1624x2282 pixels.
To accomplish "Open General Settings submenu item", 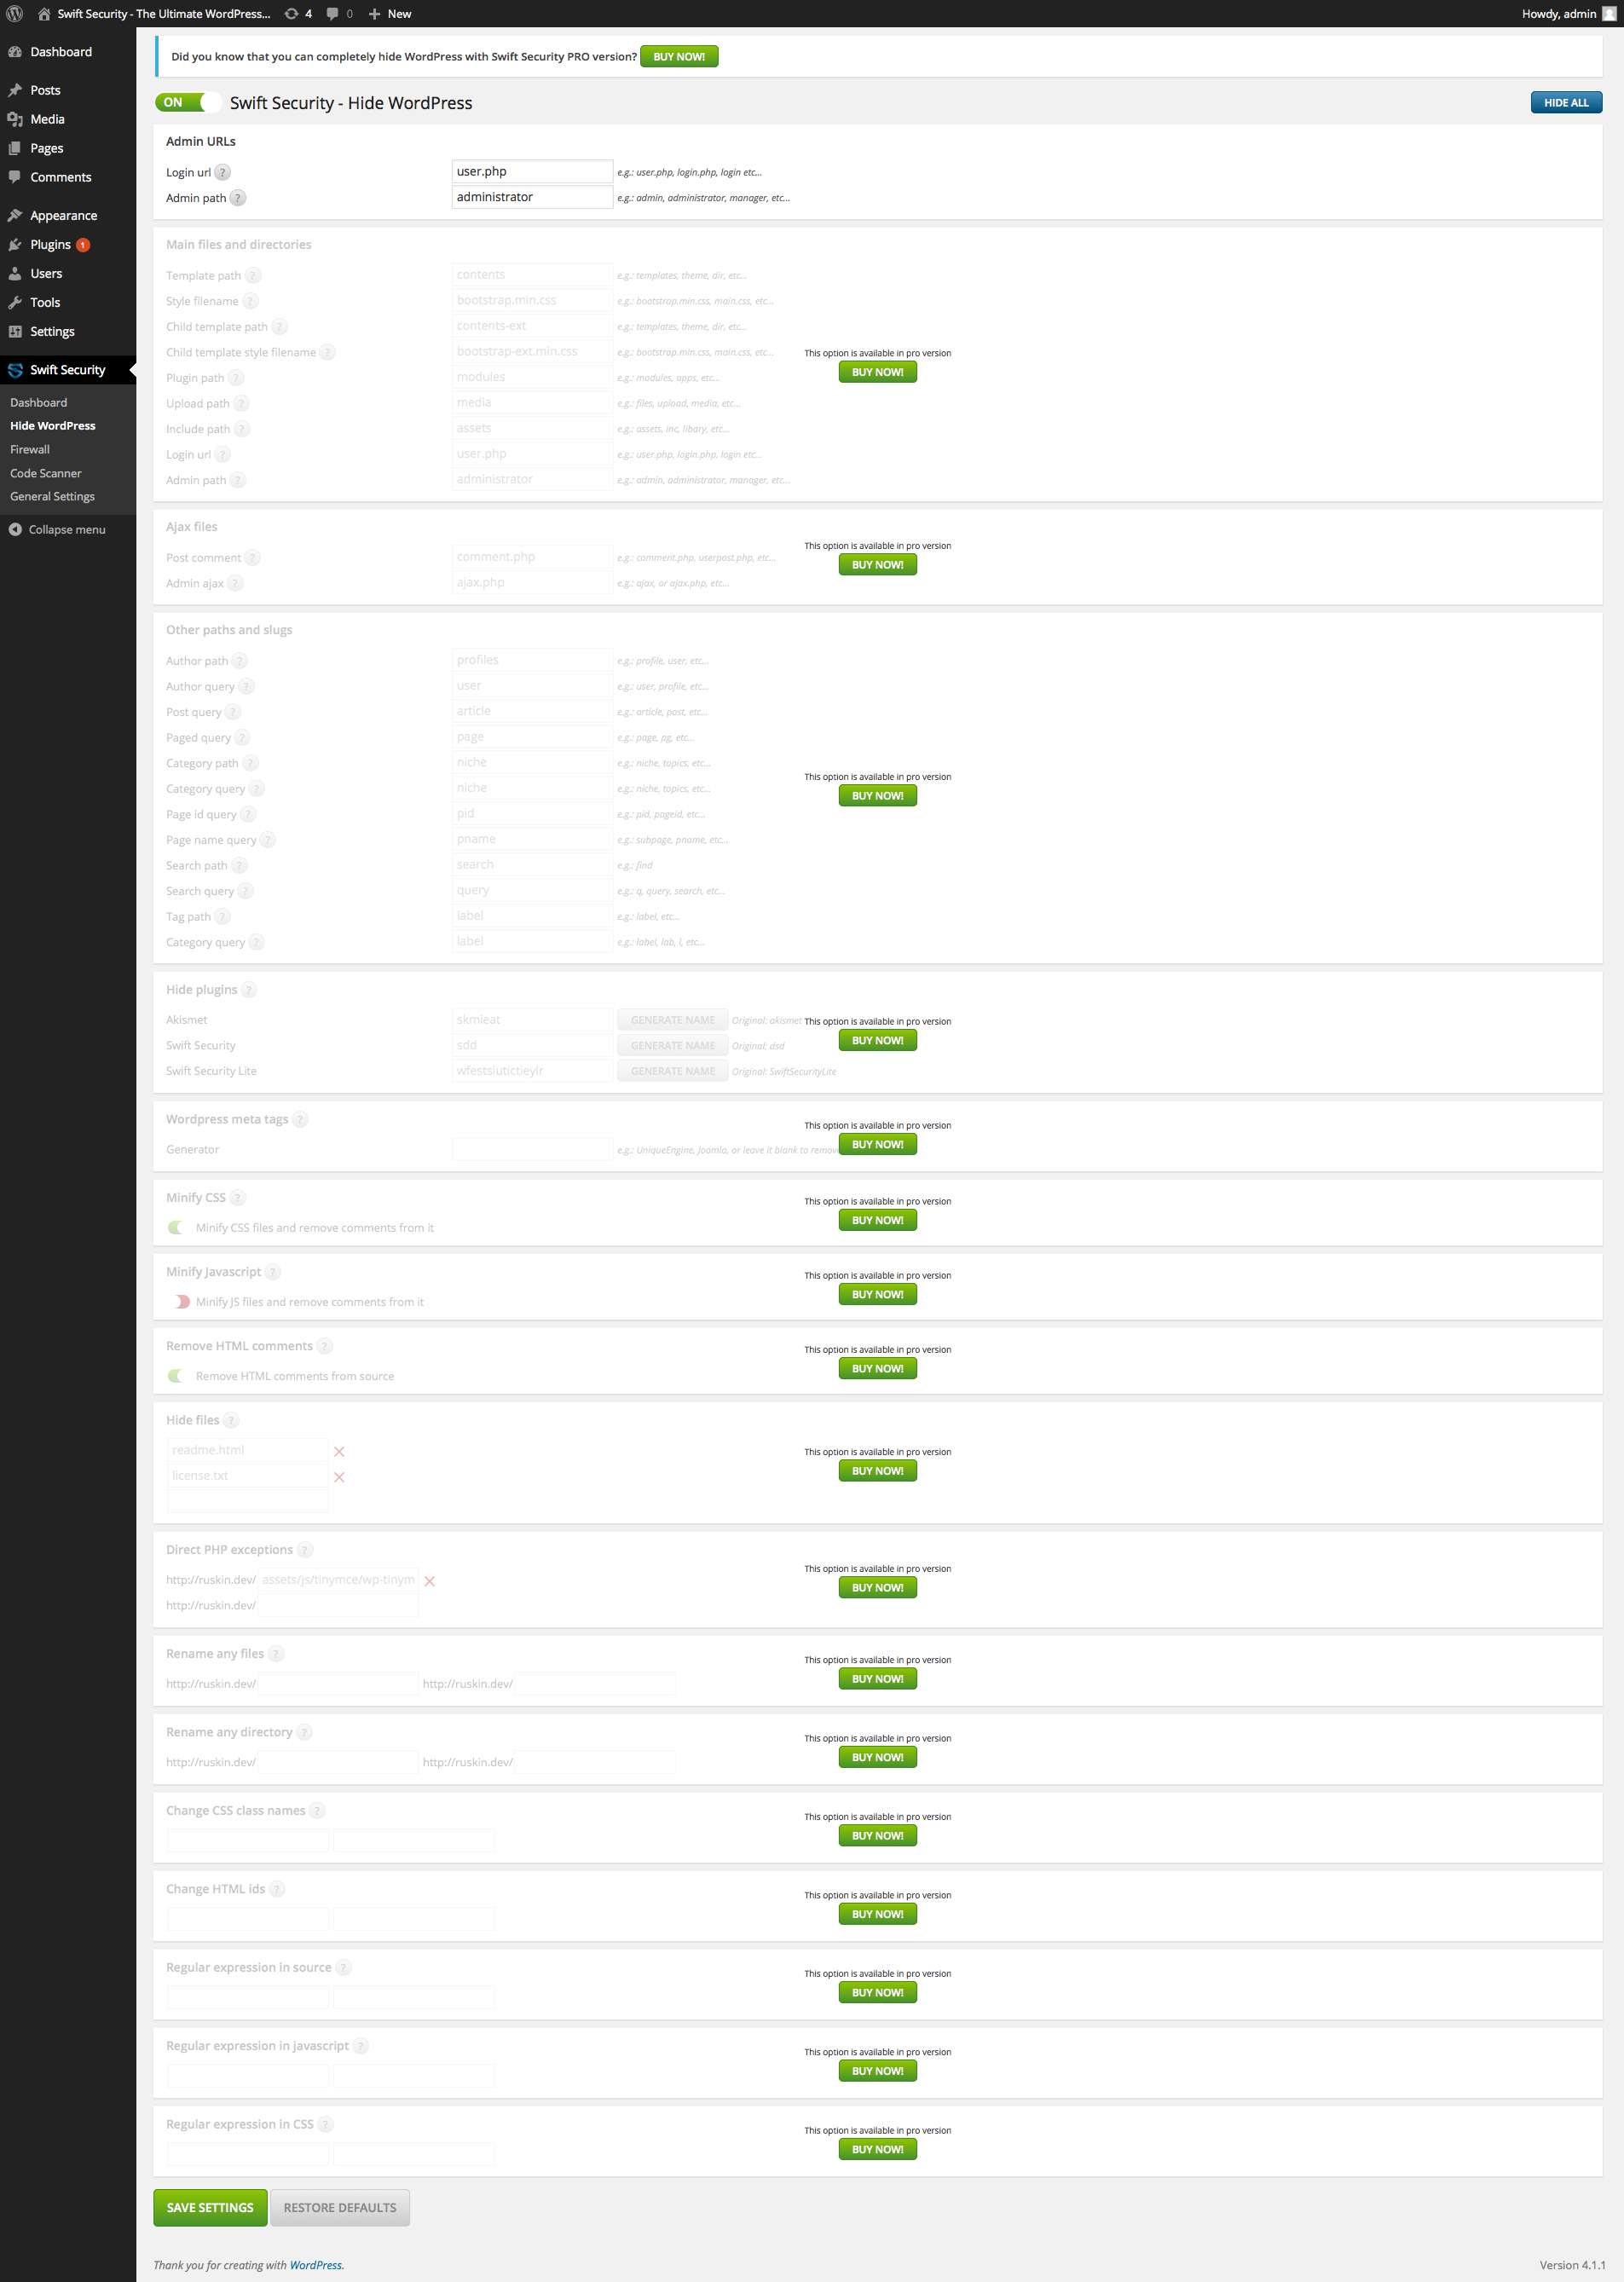I will click(x=52, y=497).
